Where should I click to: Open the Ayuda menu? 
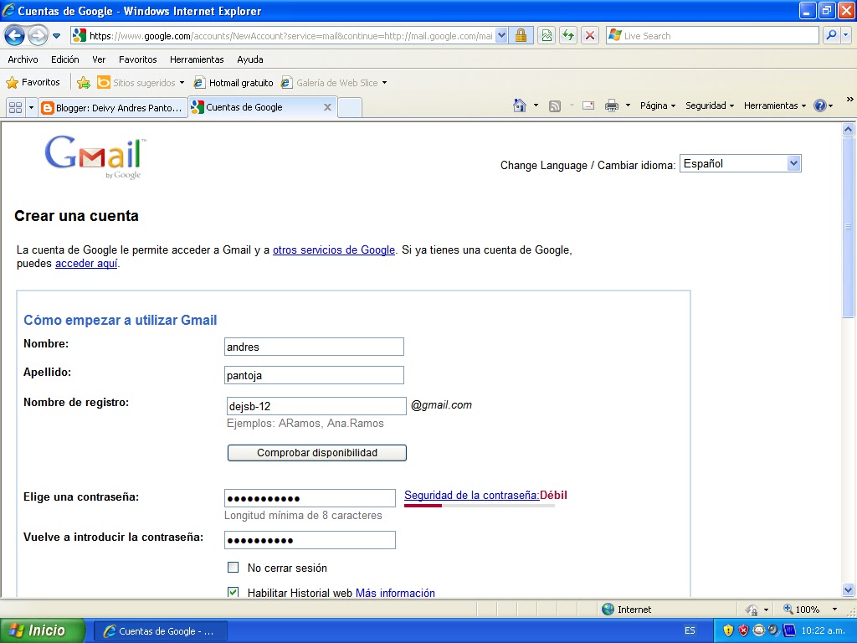click(249, 59)
